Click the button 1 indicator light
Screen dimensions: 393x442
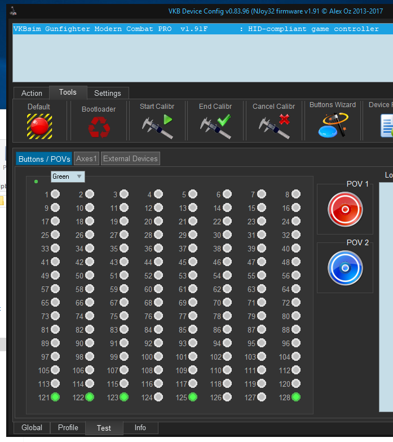(55, 195)
